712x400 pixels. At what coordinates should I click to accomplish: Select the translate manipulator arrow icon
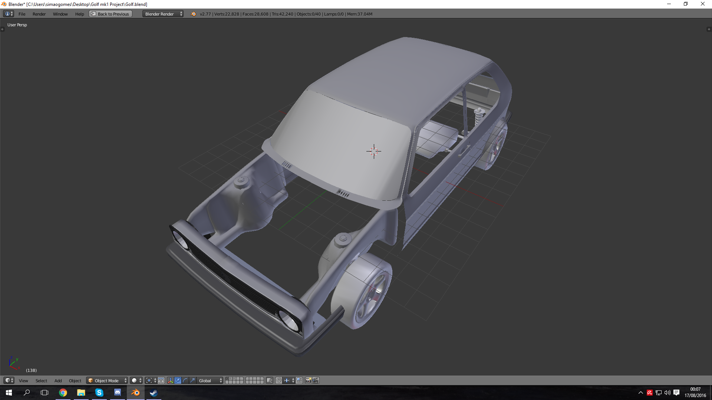pos(178,380)
